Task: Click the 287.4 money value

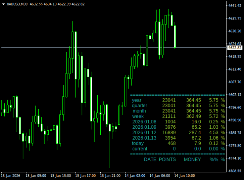Action: pyautogui.click(x=195, y=133)
